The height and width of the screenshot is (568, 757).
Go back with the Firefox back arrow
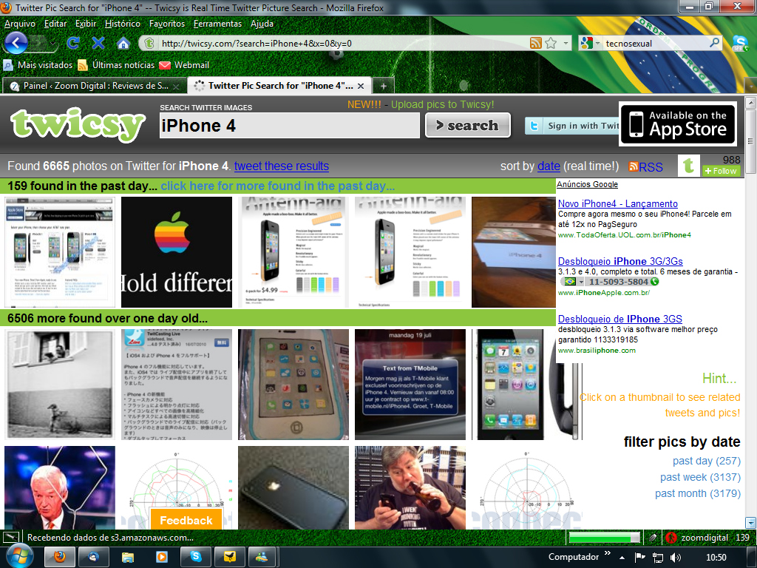tap(16, 43)
